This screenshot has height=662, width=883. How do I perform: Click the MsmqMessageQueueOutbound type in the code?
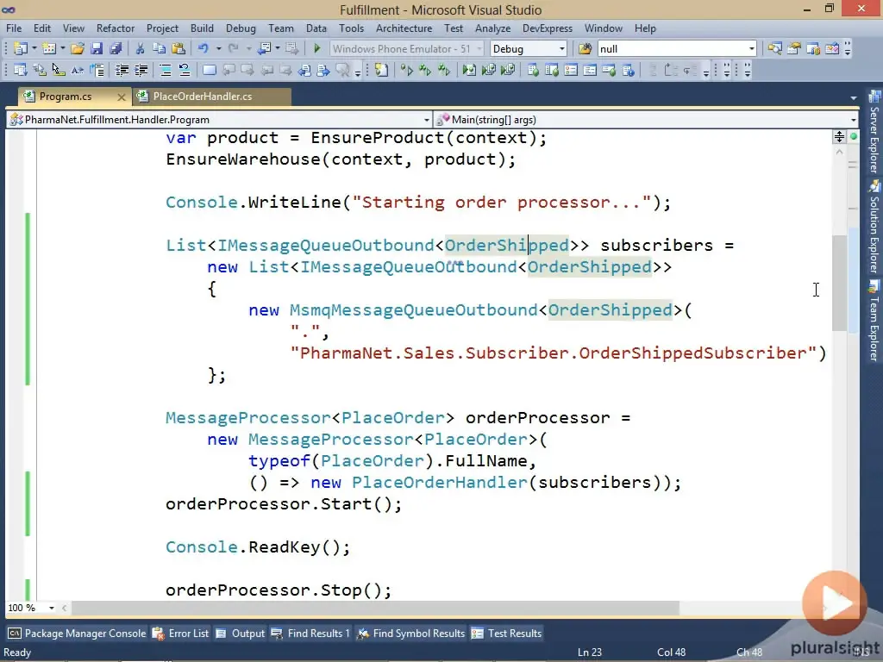point(413,310)
